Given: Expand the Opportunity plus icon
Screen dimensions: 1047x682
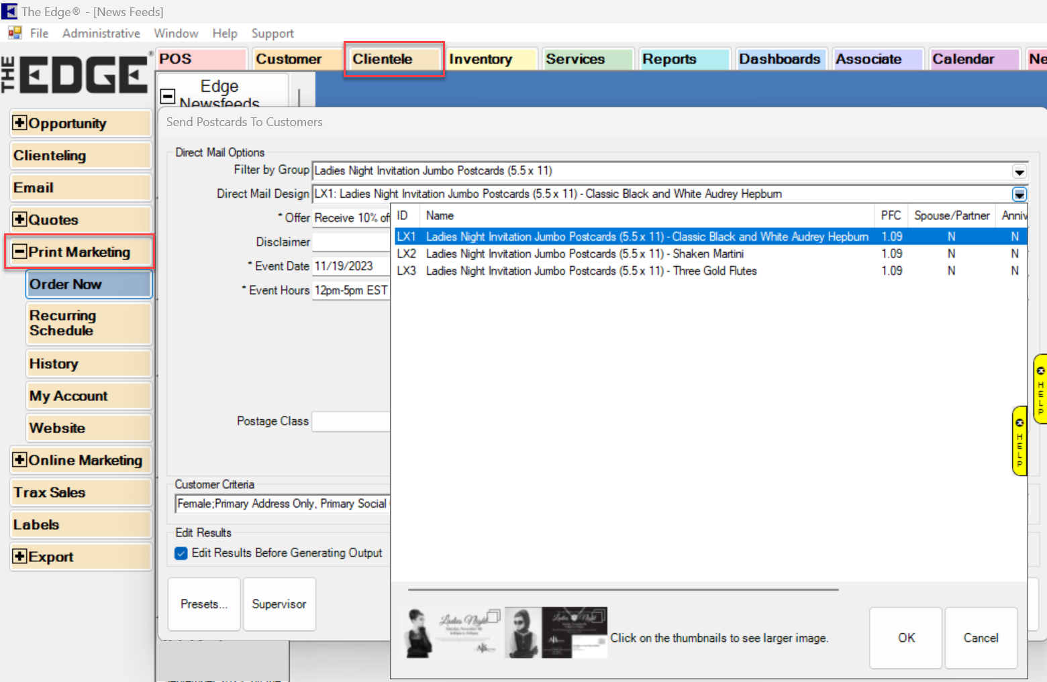Looking at the screenshot, I should [x=20, y=123].
